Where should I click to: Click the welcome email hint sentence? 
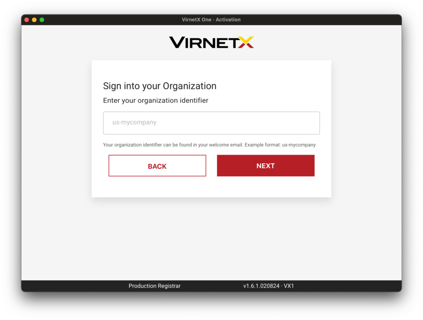pos(173,145)
